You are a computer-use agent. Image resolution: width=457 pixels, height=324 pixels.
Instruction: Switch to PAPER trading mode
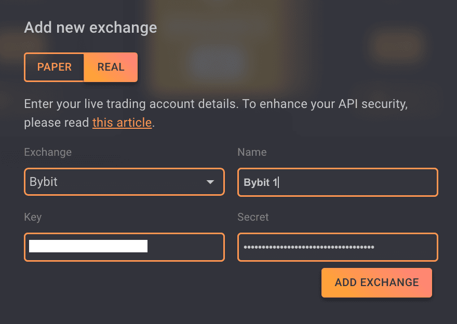[x=54, y=67]
